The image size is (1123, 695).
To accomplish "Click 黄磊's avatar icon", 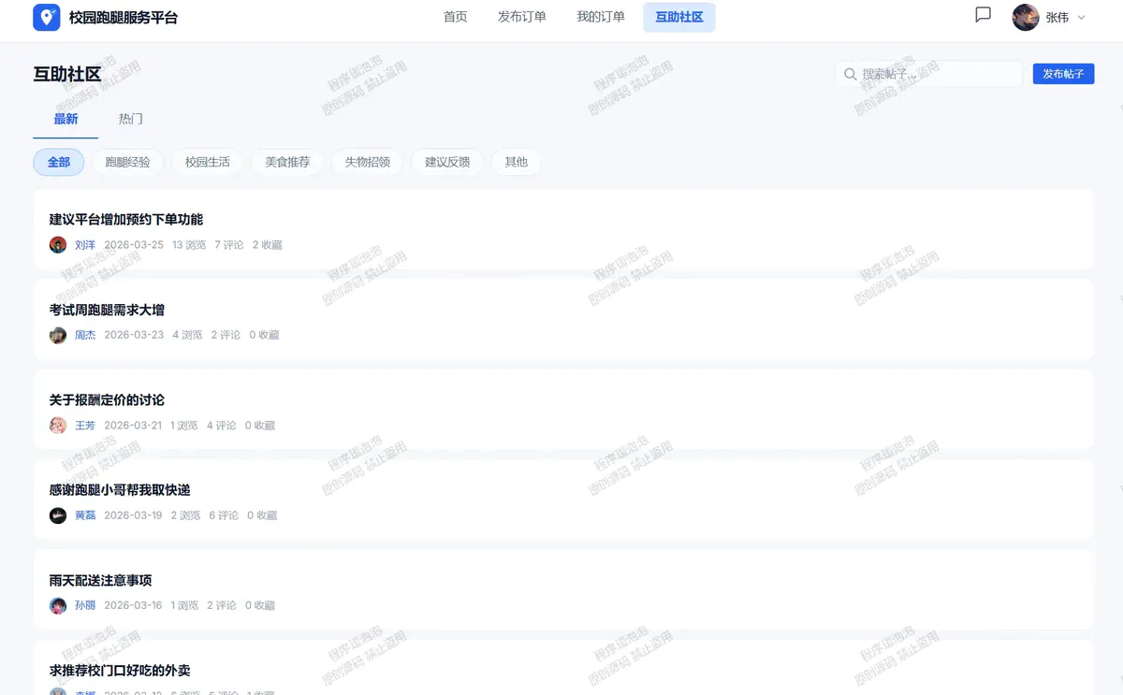I will (x=58, y=515).
